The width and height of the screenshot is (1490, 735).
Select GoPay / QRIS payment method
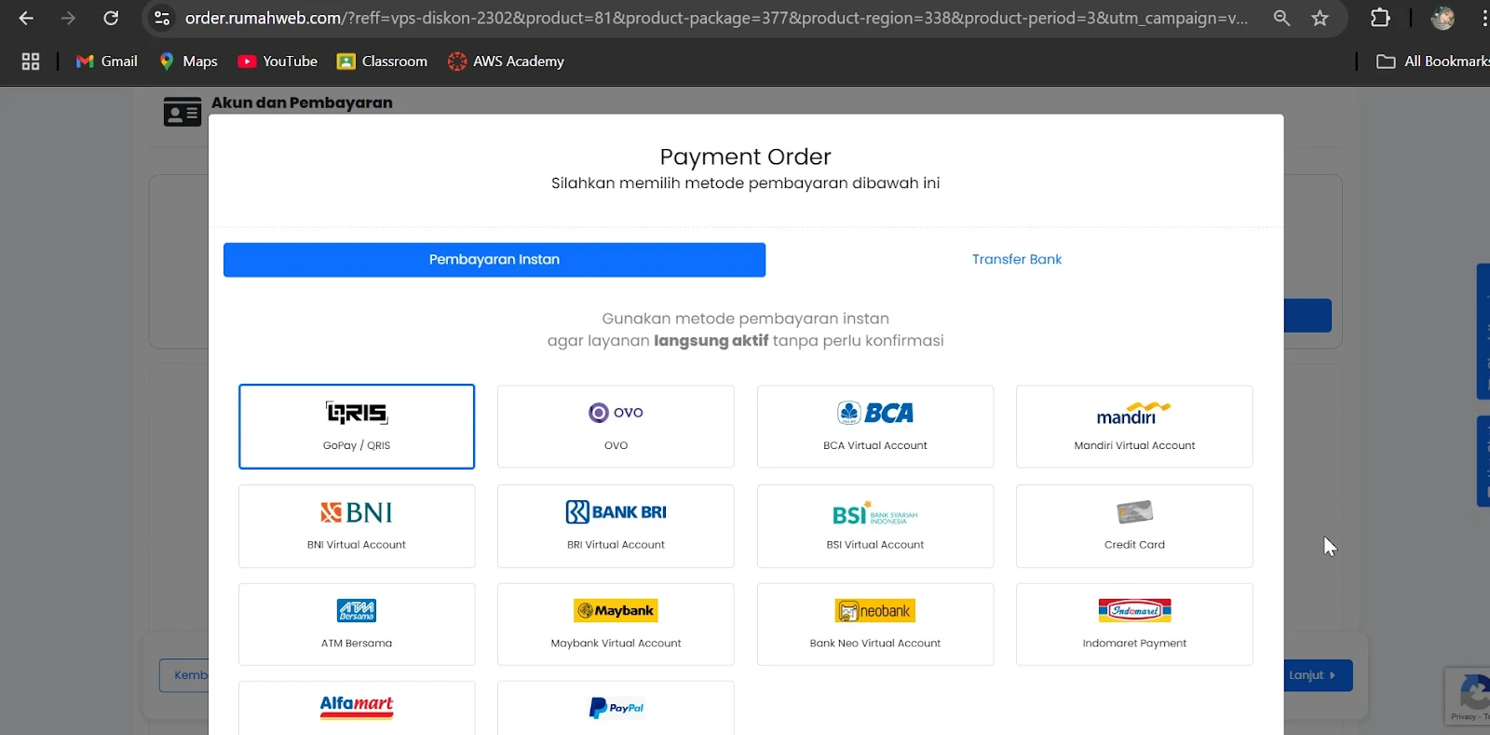[357, 427]
